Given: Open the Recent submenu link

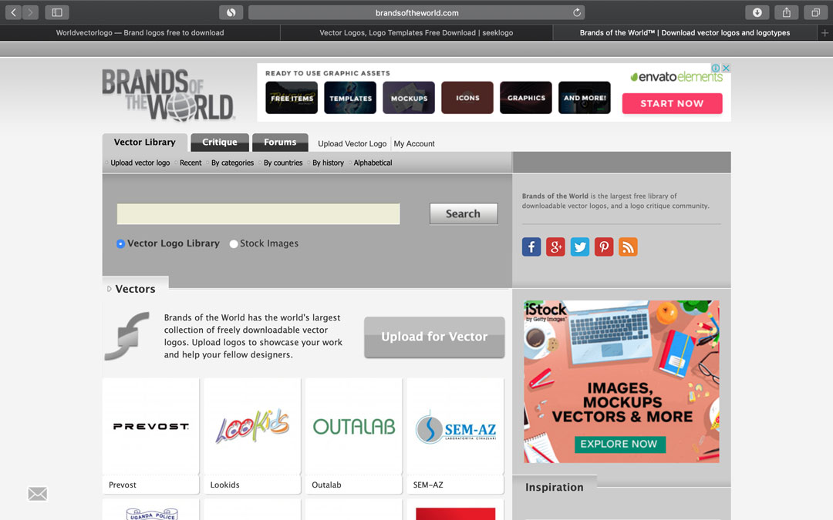Looking at the screenshot, I should coord(191,163).
